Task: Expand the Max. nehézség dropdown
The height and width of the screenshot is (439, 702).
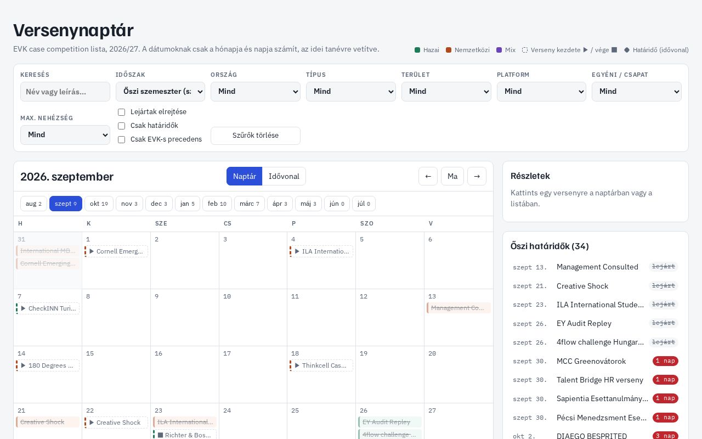Action: [65, 135]
